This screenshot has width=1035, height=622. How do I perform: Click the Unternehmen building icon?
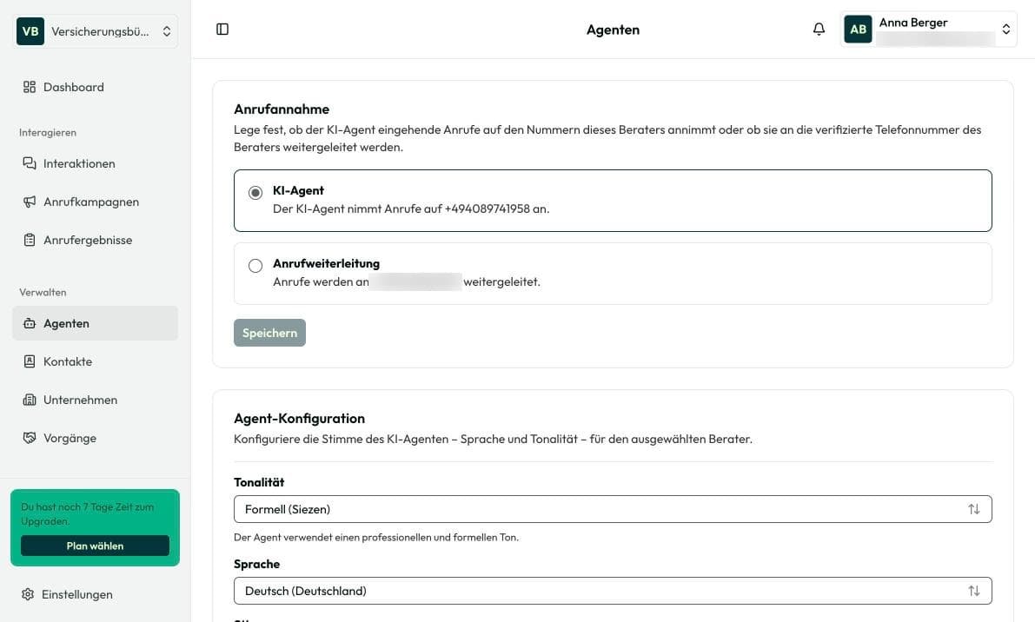[29, 400]
